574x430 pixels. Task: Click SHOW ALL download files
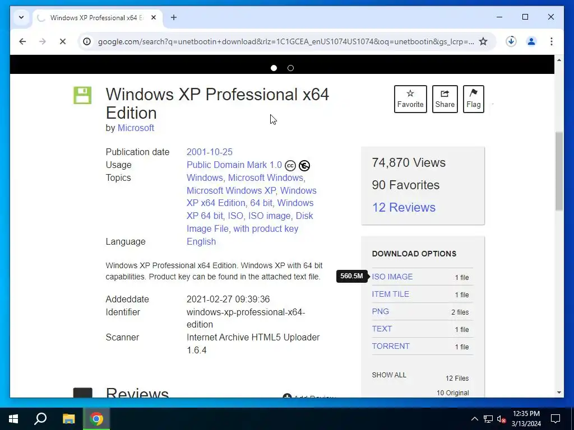389,375
